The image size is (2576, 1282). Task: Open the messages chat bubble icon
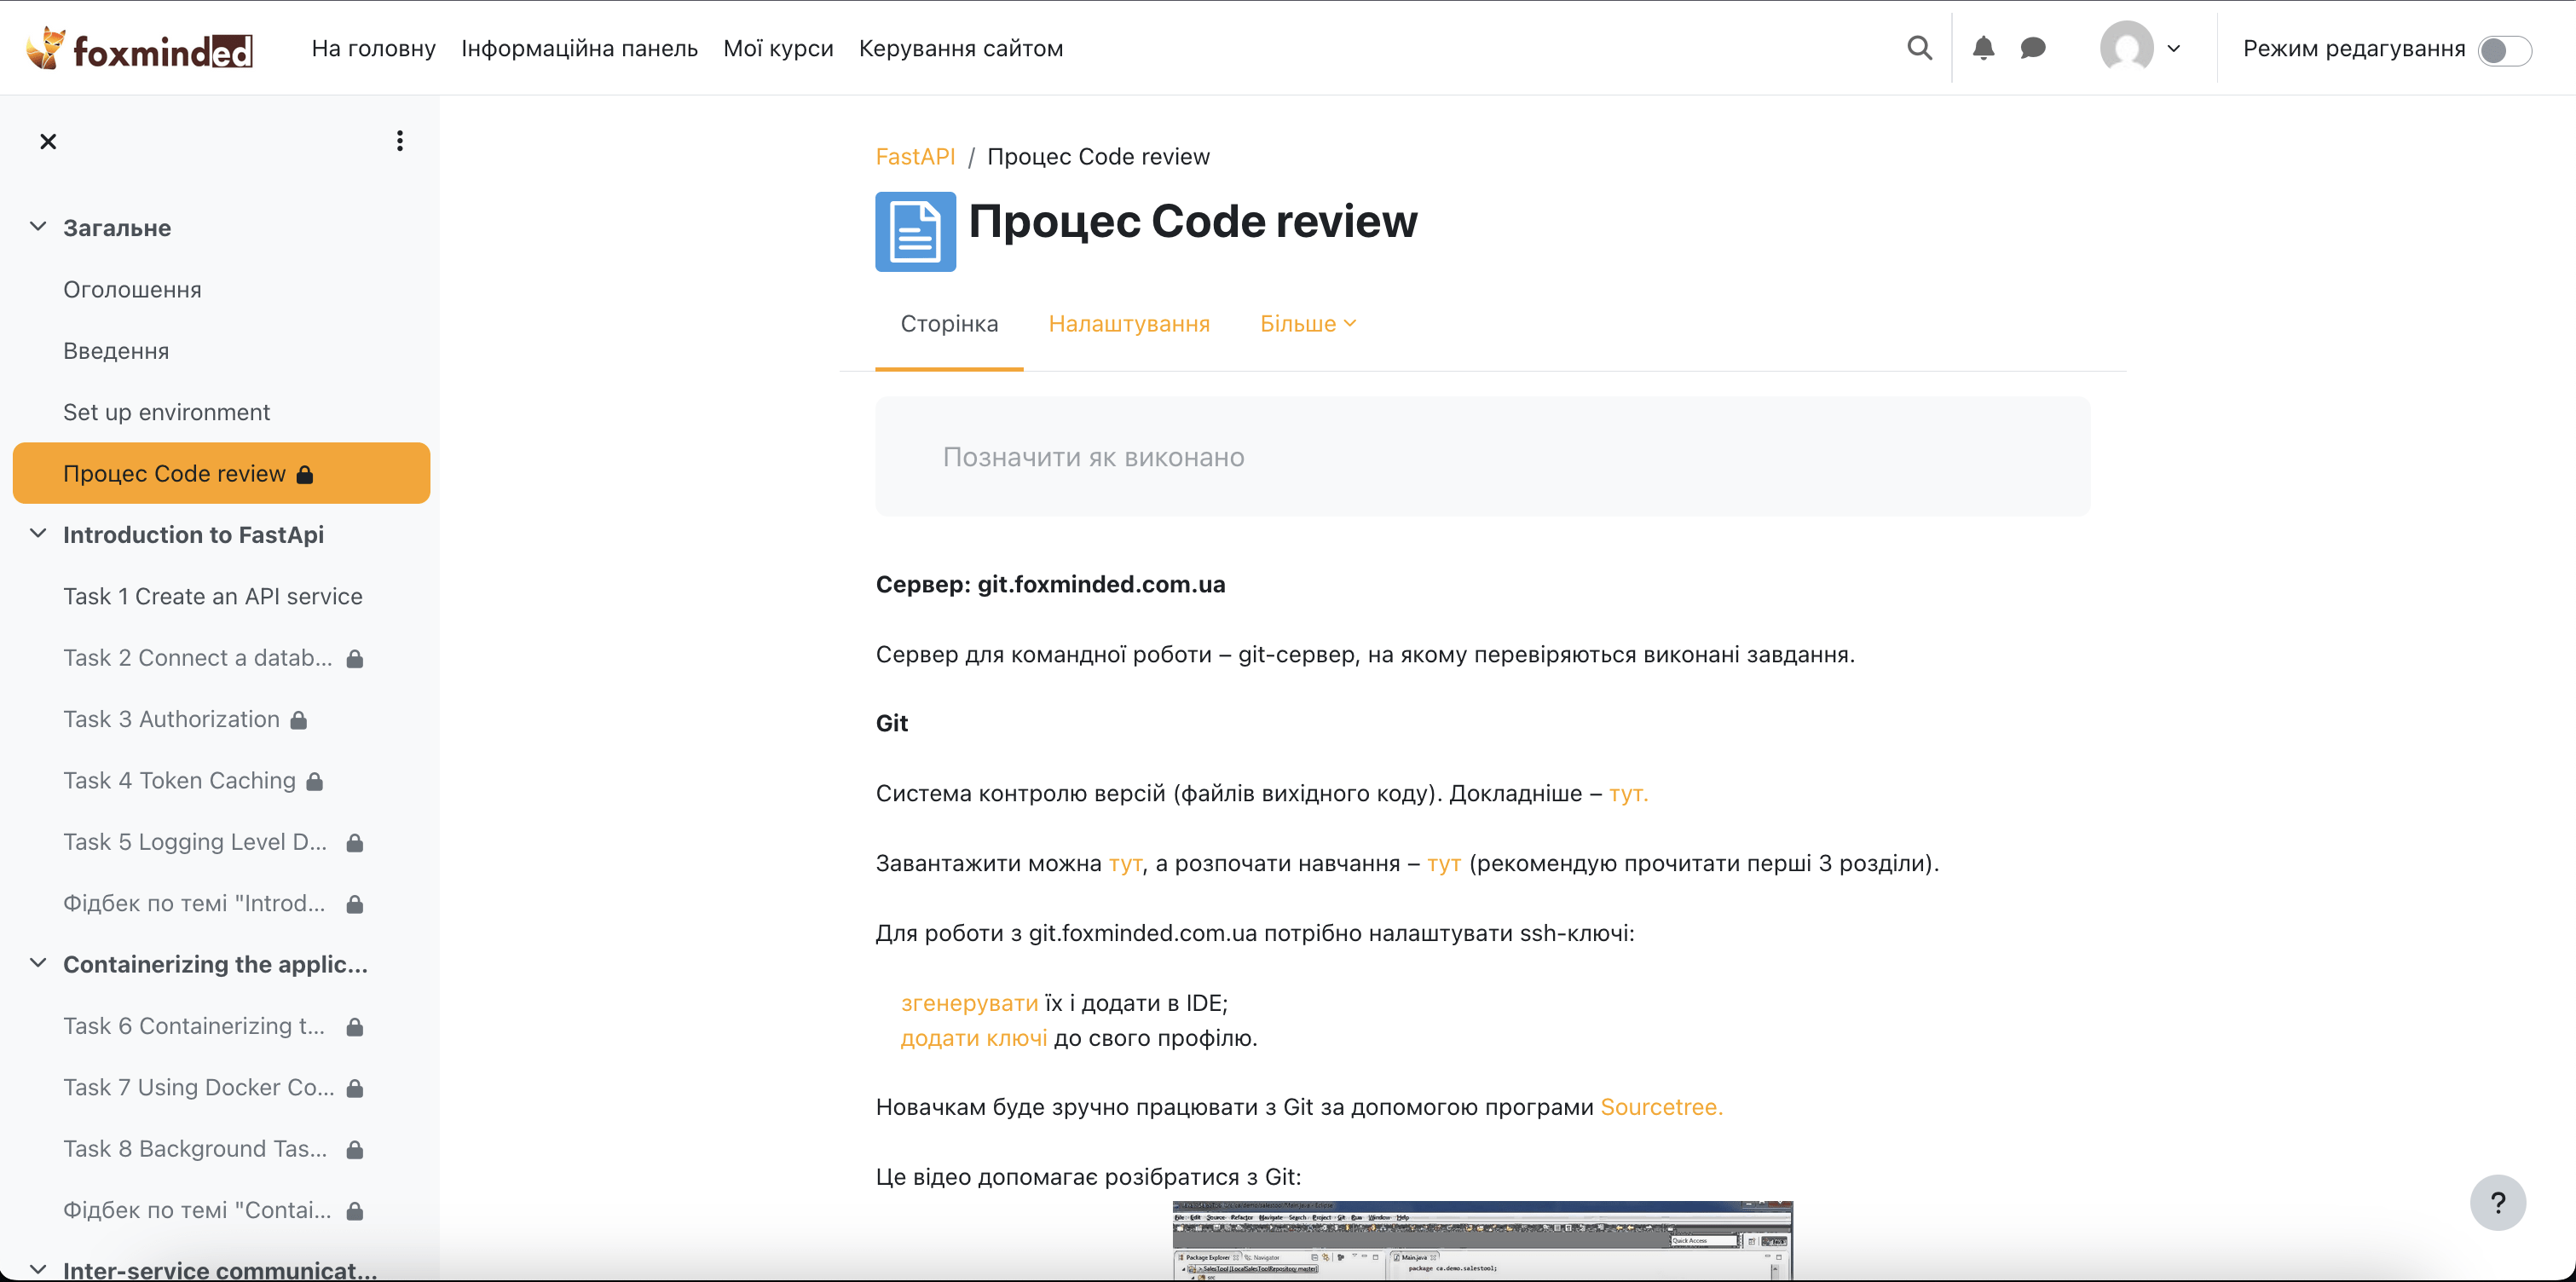click(2032, 48)
